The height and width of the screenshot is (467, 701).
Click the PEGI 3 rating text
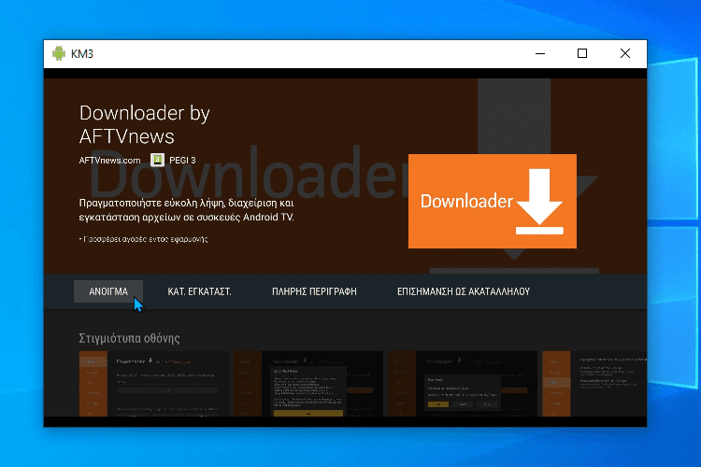click(x=182, y=160)
